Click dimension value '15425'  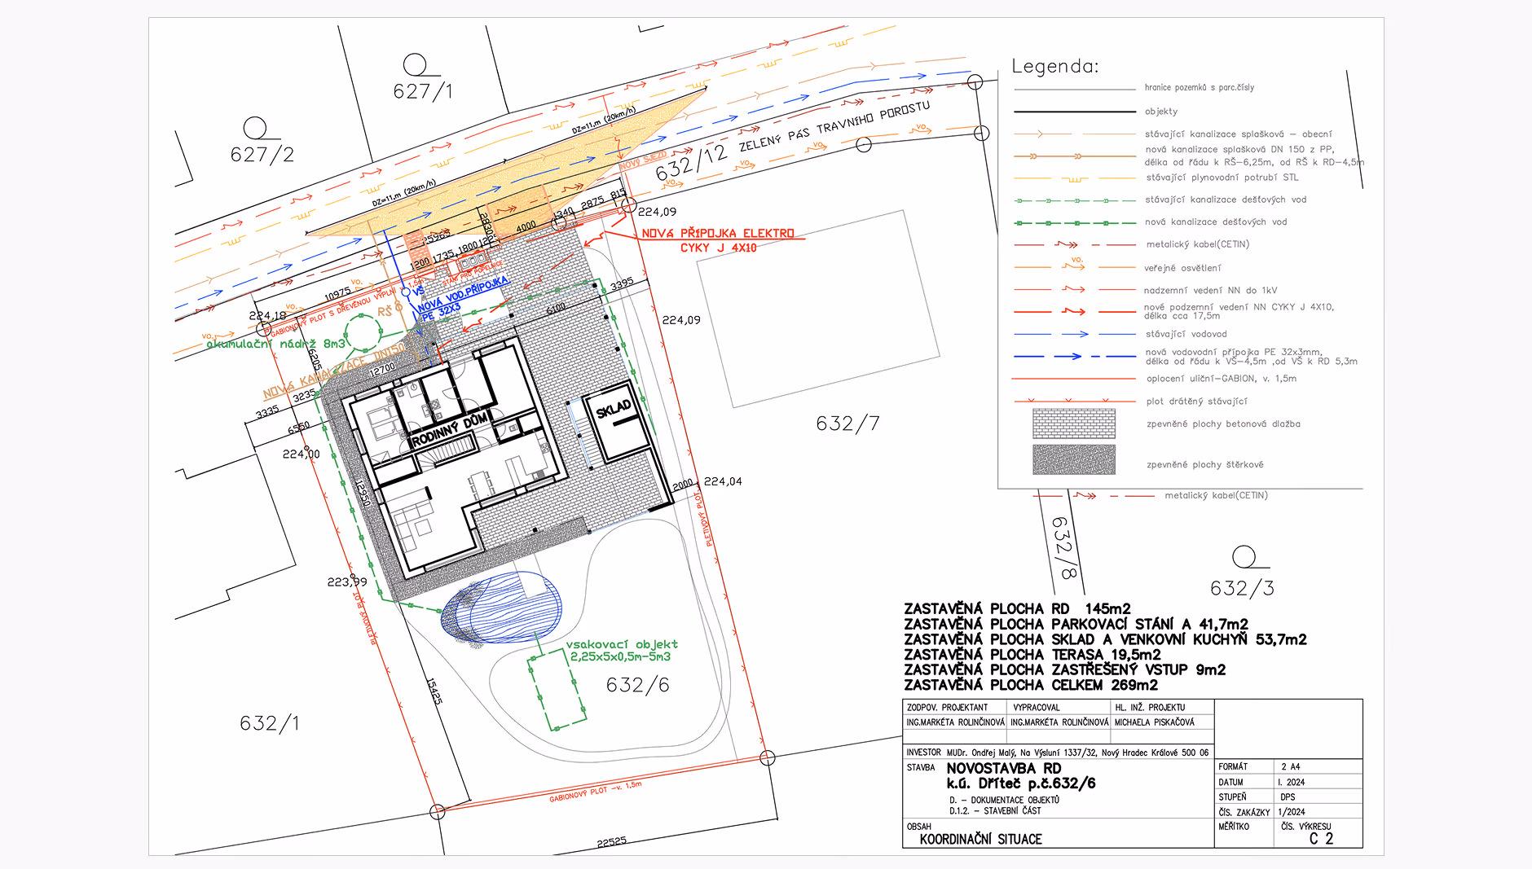[434, 691]
